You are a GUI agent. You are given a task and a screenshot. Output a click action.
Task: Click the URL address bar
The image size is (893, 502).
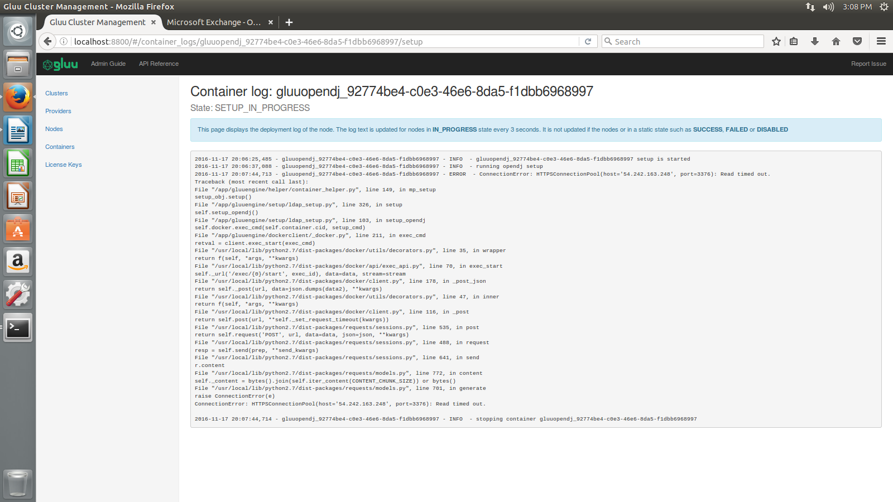pyautogui.click(x=325, y=41)
